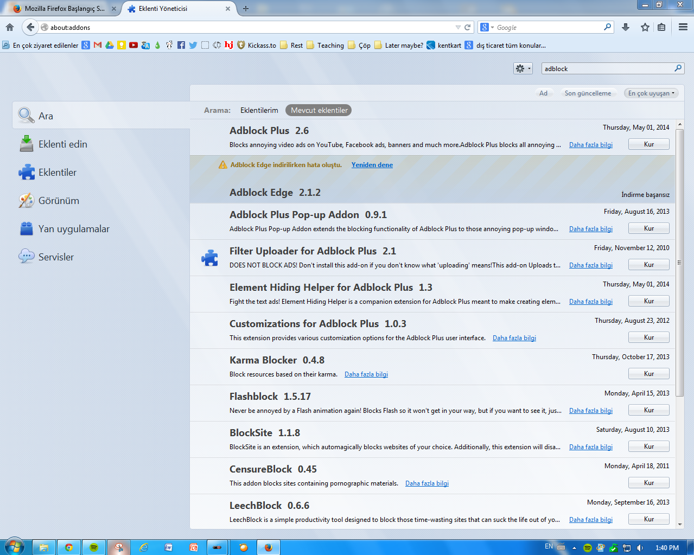The width and height of the screenshot is (694, 555).
Task: Install LeechBlock with its 'Kur' button
Action: click(x=649, y=519)
